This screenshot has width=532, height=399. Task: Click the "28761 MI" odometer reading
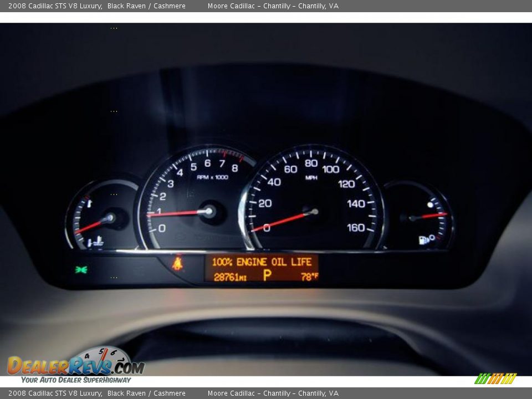(x=230, y=277)
